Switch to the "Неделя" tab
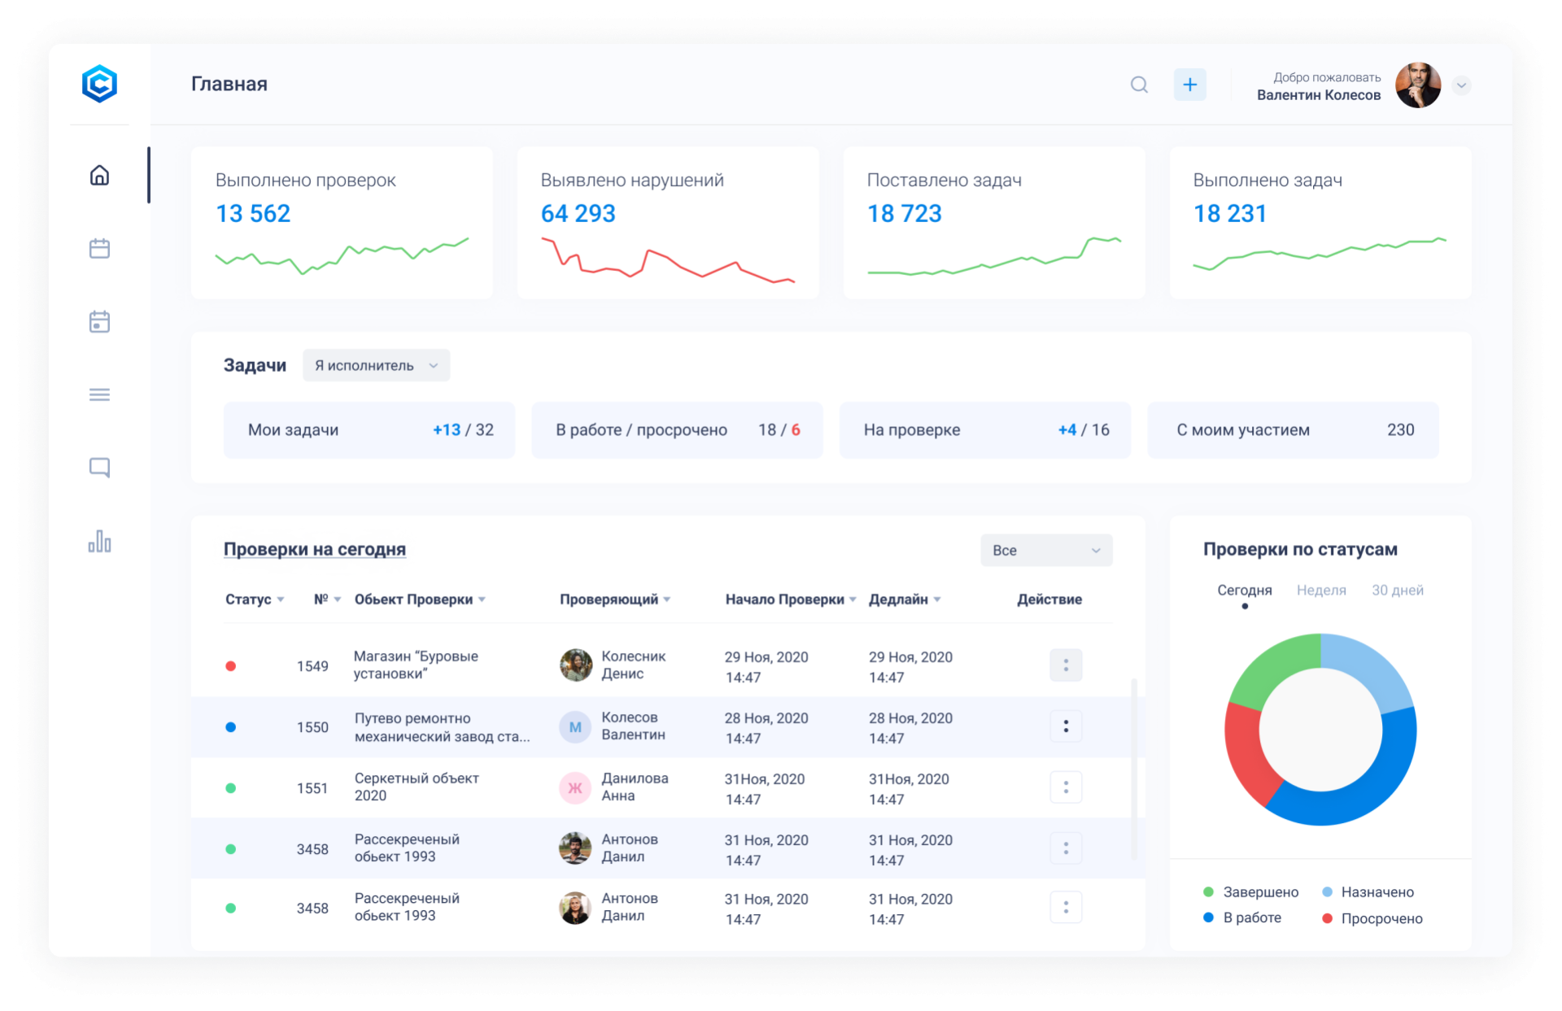 (x=1320, y=590)
